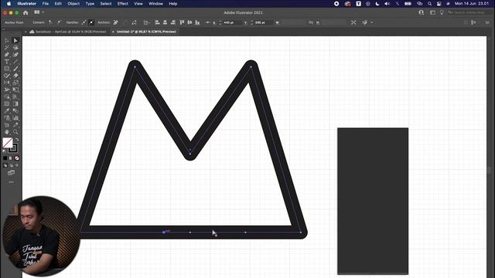Click Horizontal Align Left
Screen dimensions: 495x278
click(x=157, y=22)
